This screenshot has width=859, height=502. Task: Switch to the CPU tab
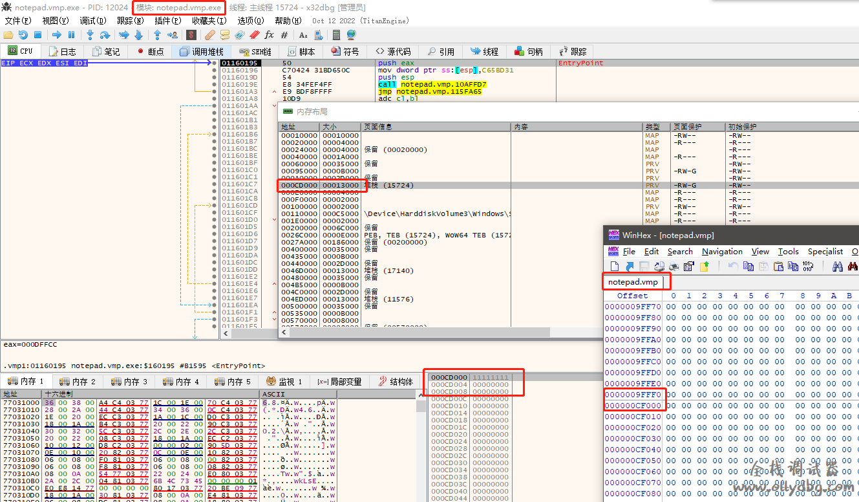(20, 51)
